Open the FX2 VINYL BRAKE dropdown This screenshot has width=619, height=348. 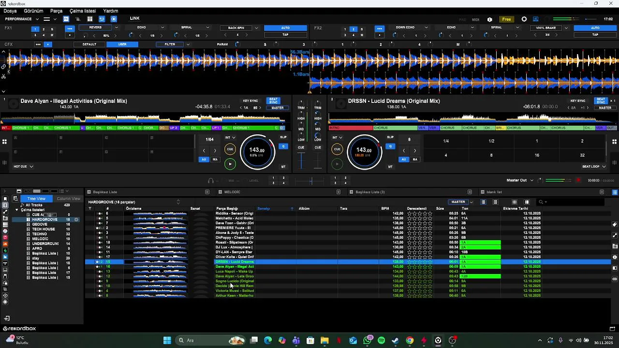pyautogui.click(x=566, y=28)
